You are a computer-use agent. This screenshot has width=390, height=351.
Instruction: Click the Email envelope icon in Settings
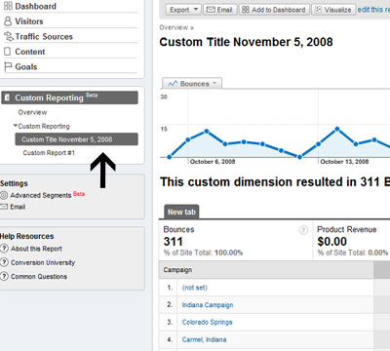click(x=4, y=207)
